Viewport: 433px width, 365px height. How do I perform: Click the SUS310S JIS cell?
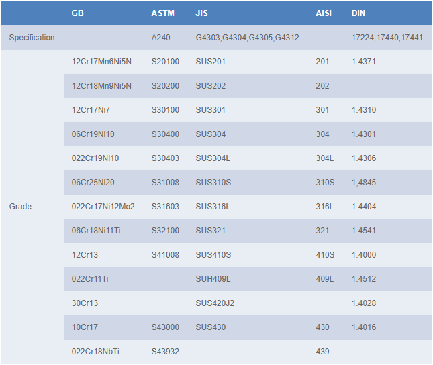213,182
